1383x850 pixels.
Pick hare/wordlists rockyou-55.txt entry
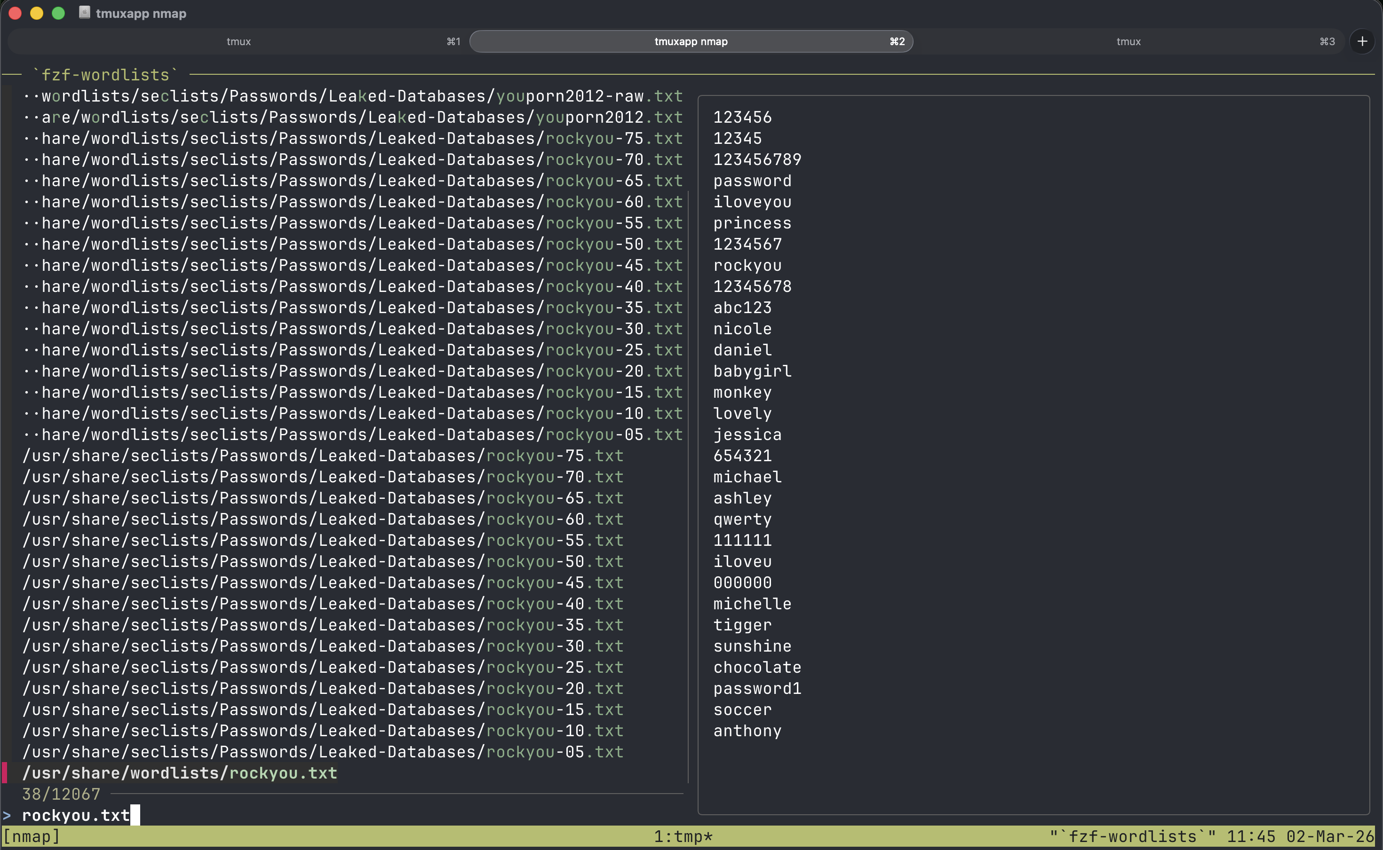[x=353, y=223]
